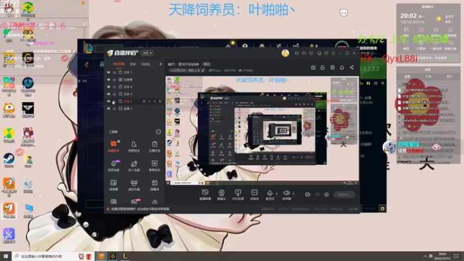The image size is (464, 261).
Task: Open the 视频连麦 tool
Action: coord(114,166)
